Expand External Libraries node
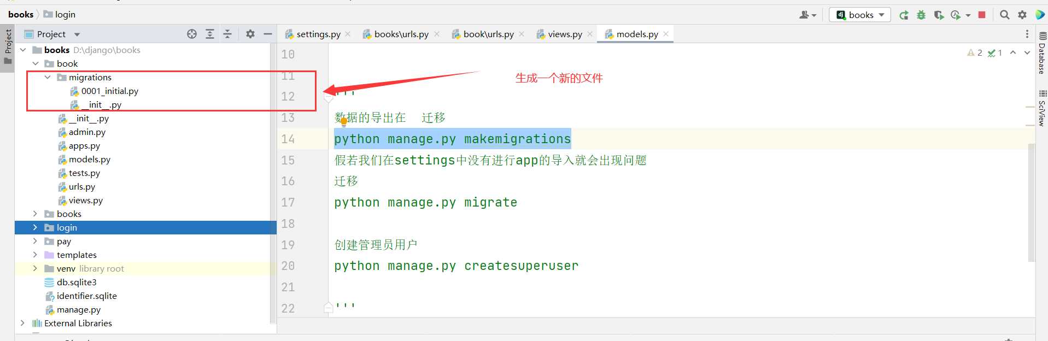This screenshot has height=341, width=1048. (x=22, y=324)
